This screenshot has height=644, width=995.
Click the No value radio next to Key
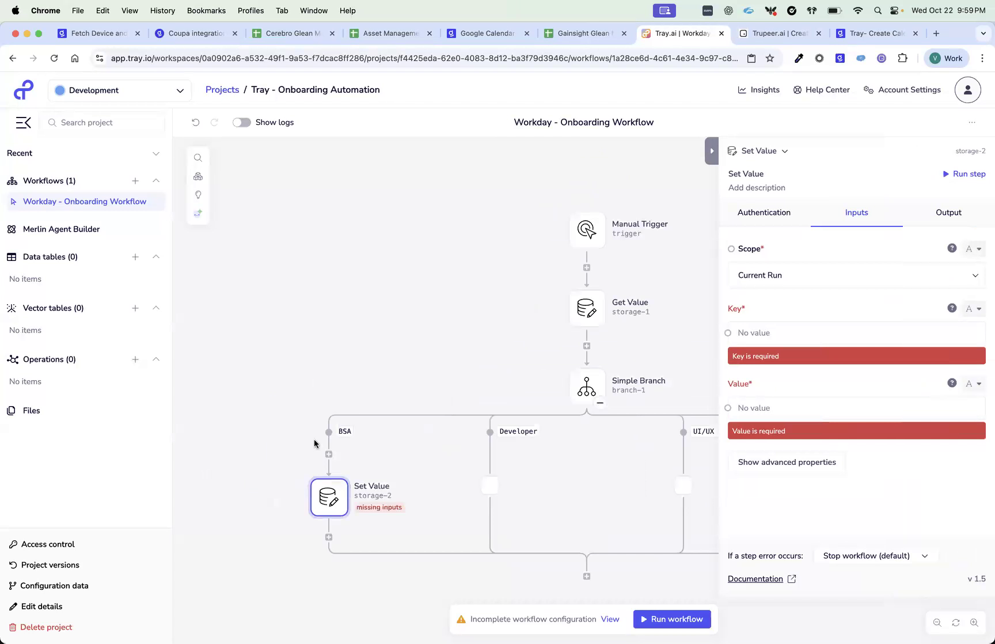click(x=728, y=332)
